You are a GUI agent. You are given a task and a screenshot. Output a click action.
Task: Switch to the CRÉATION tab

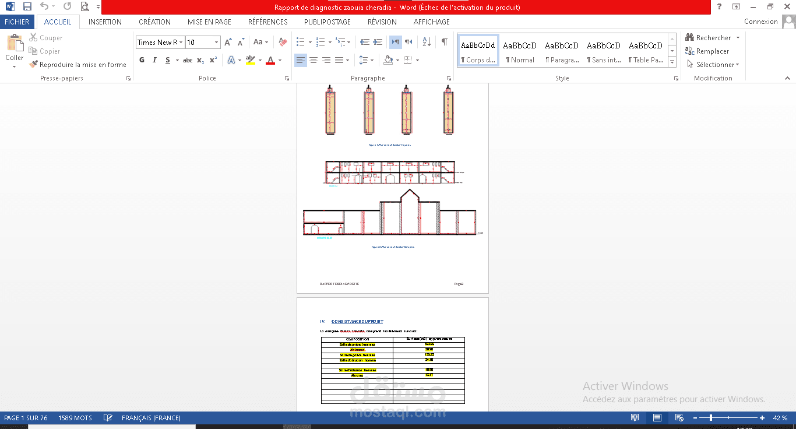tap(154, 22)
